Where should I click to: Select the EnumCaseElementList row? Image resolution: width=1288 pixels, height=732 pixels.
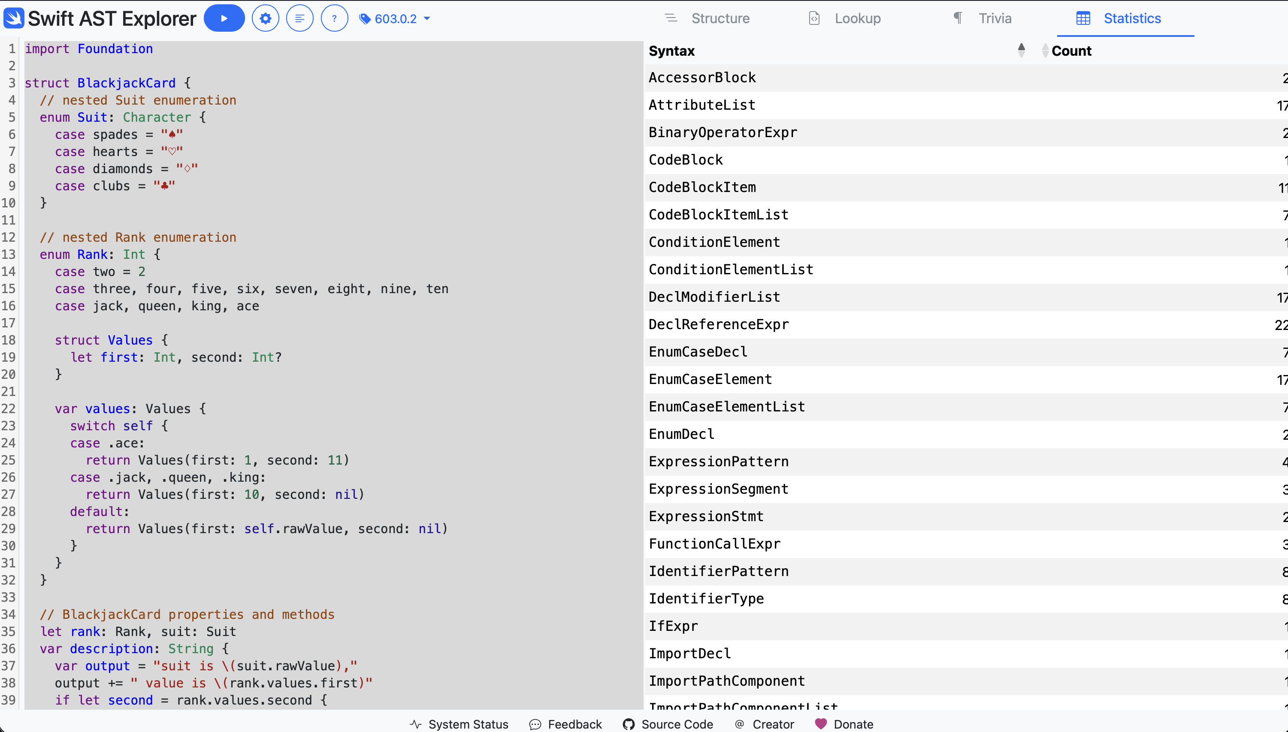[x=966, y=407]
